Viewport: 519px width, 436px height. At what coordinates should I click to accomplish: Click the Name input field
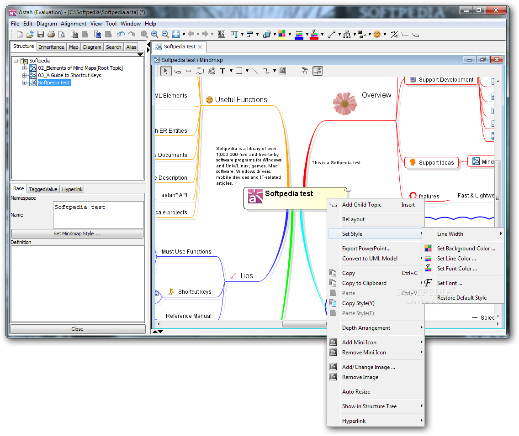click(x=98, y=215)
